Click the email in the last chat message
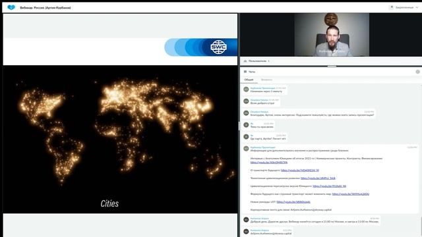This screenshot has width=422, height=237. [x=271, y=234]
